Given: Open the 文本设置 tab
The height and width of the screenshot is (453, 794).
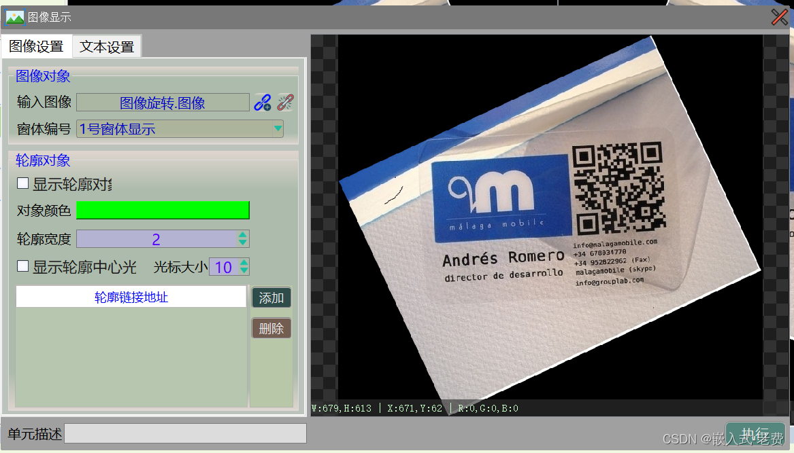Looking at the screenshot, I should (x=107, y=47).
